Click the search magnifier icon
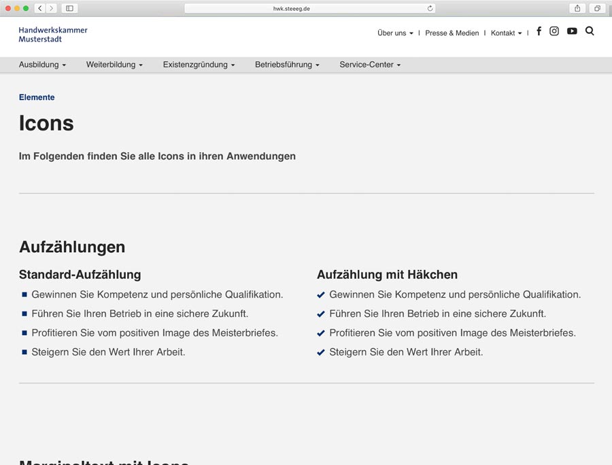Viewport: 612px width, 465px height. (x=590, y=31)
